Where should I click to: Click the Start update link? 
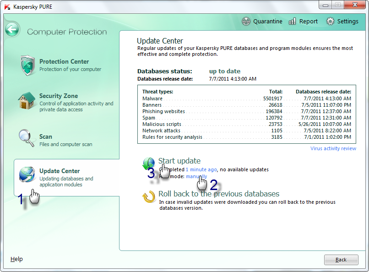pyautogui.click(x=179, y=161)
